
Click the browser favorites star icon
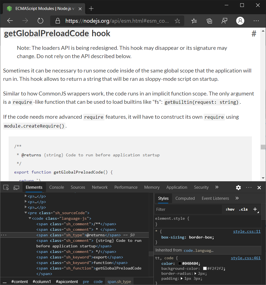[x=177, y=21]
